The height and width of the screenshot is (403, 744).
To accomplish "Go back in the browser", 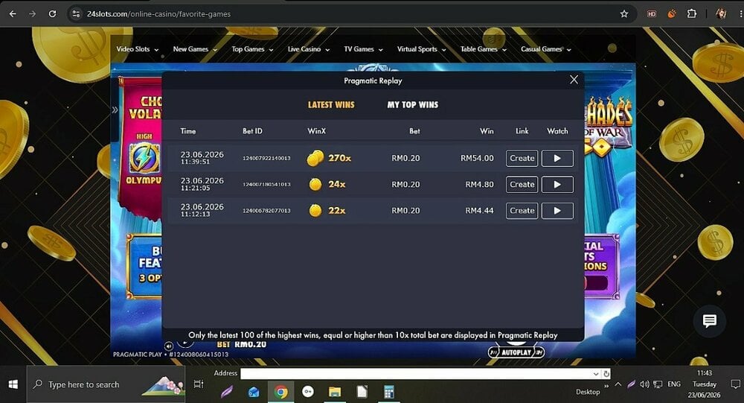I will point(13,14).
